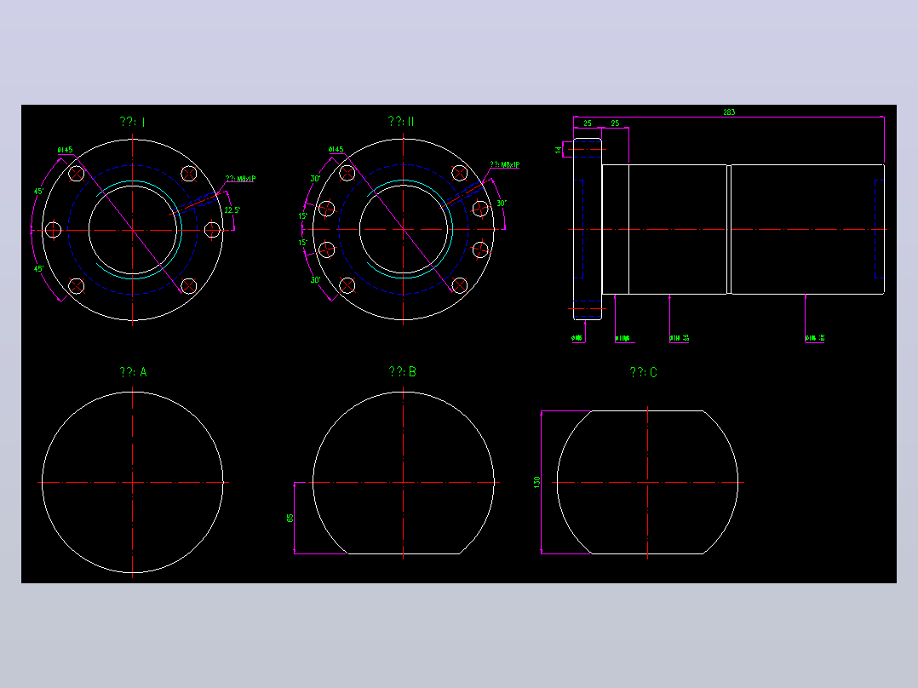Viewport: 918px width, 688px height.
Task: Click the right 25 dimension beside the flange
Action: [x=616, y=123]
